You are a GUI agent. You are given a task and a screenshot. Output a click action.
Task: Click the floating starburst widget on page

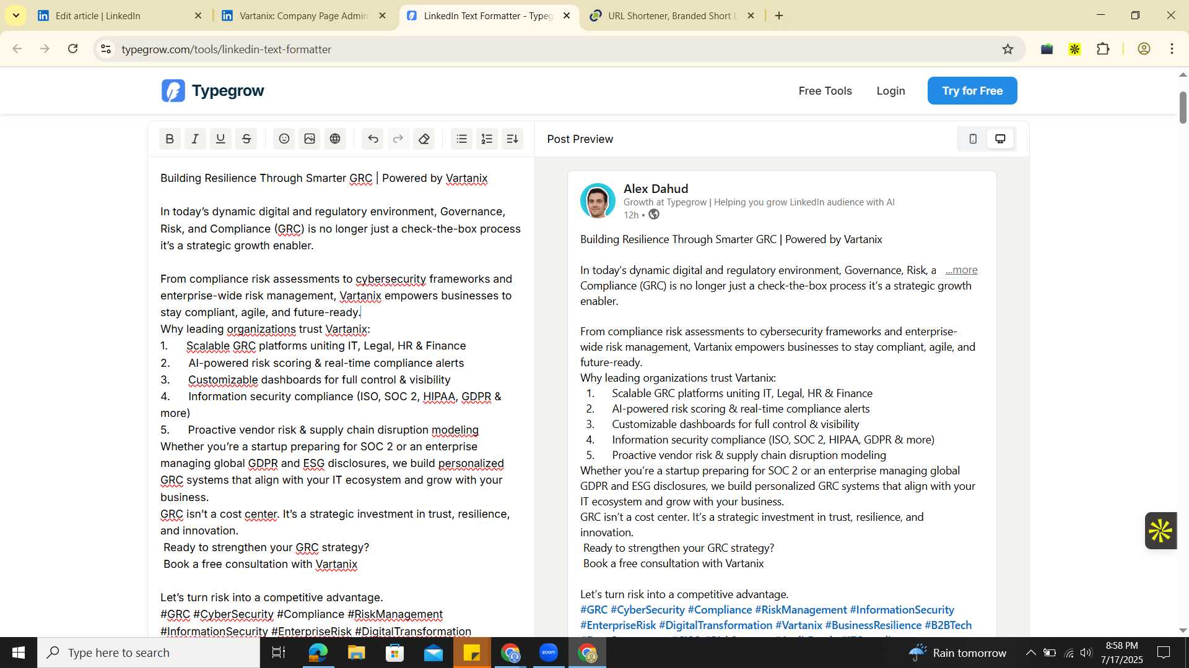(x=1160, y=531)
